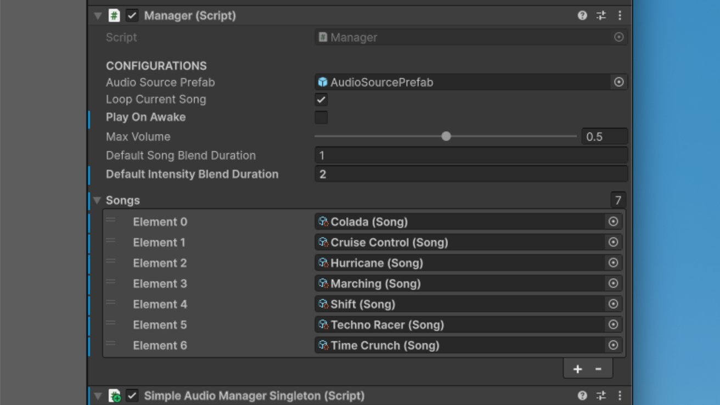The width and height of the screenshot is (720, 405).
Task: Open object picker for Time Crunch song
Action: 613,345
